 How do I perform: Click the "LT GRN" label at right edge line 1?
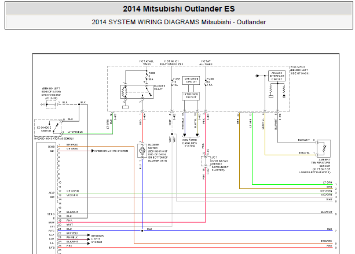click(327, 182)
